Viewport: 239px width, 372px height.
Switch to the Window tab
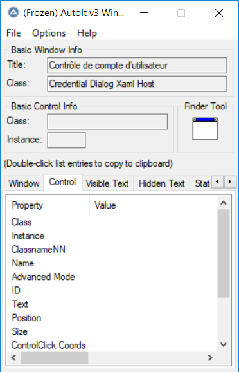(24, 183)
